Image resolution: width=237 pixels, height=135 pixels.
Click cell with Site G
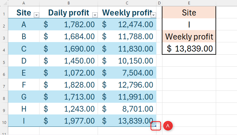[24, 97]
